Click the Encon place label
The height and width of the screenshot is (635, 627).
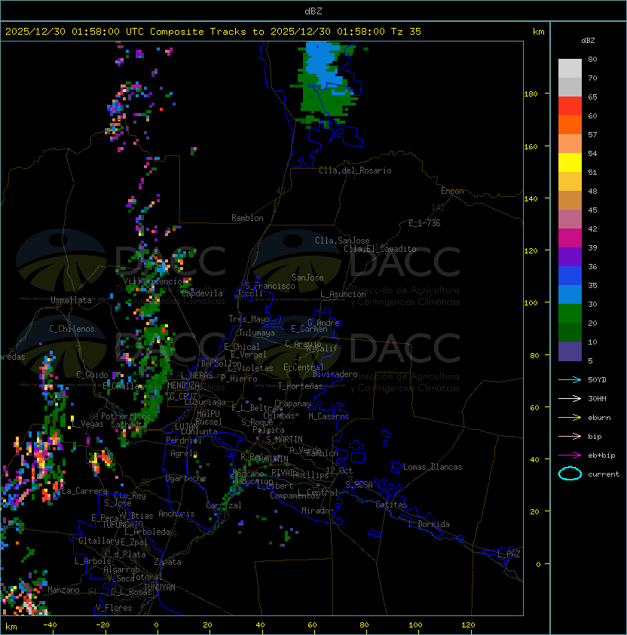tap(452, 191)
